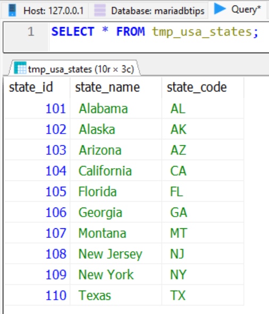Click line number 1 in editor gutter

tap(31, 31)
